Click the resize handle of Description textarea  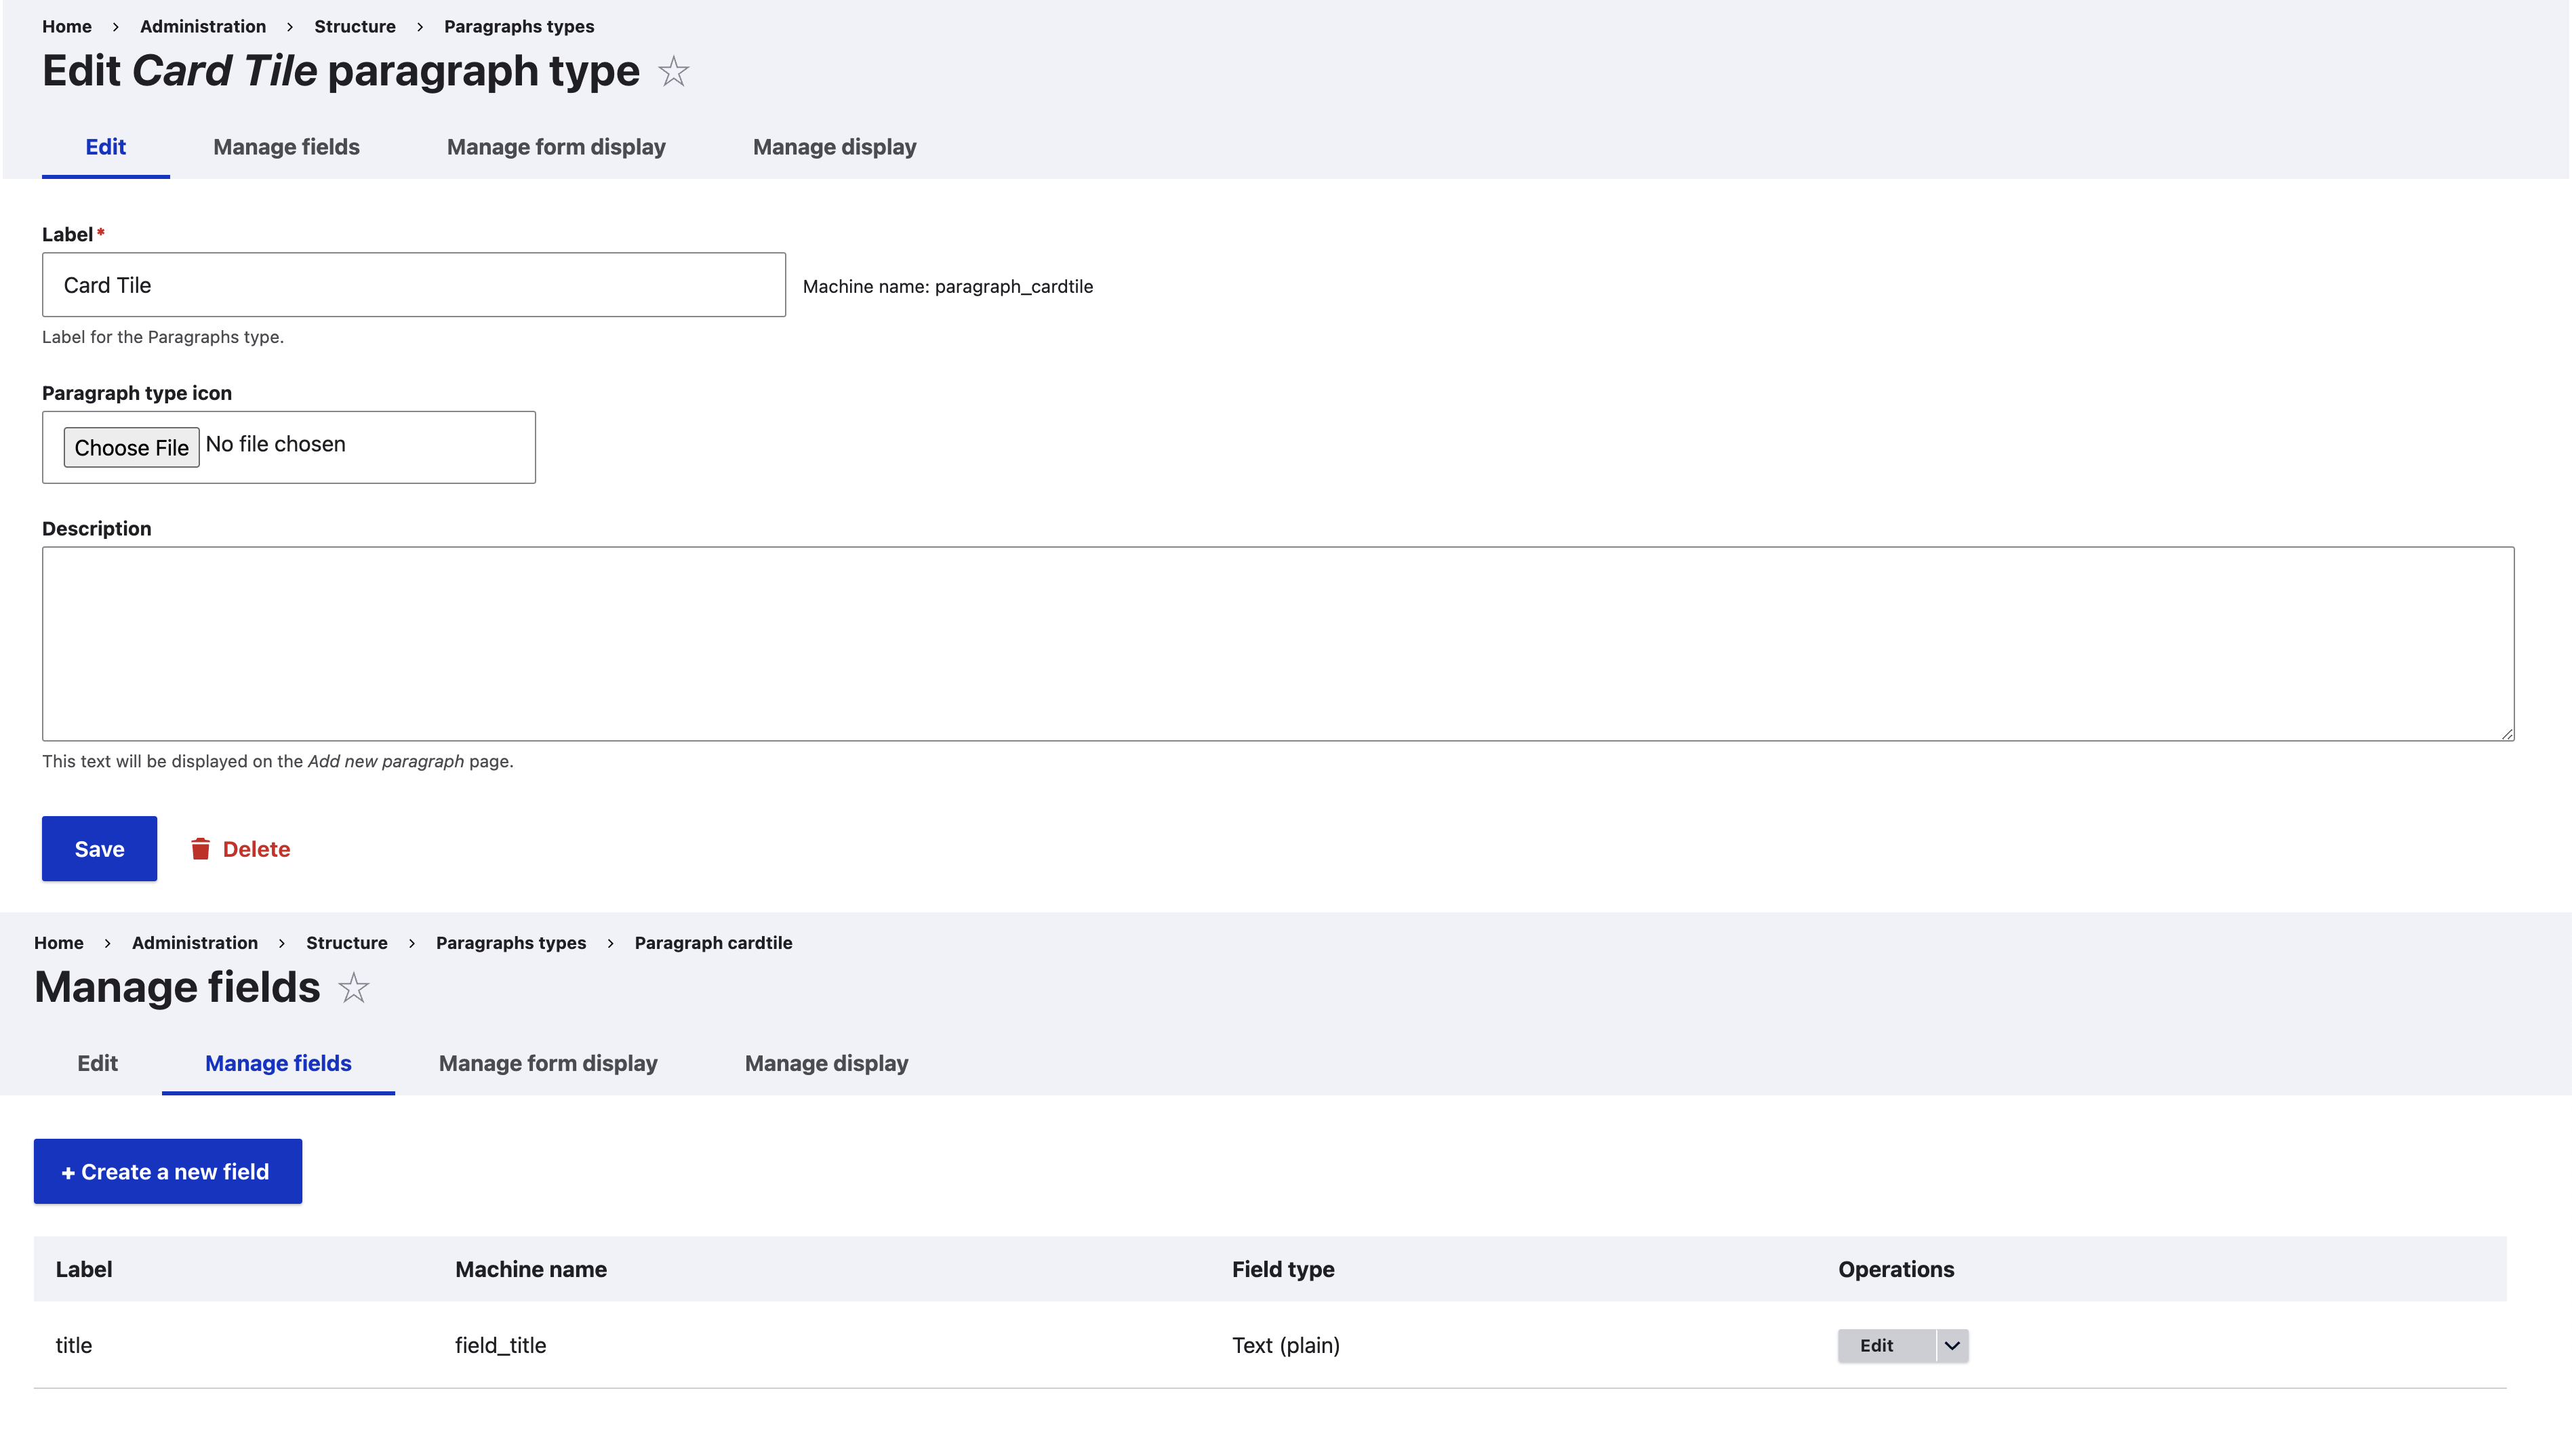2506,733
